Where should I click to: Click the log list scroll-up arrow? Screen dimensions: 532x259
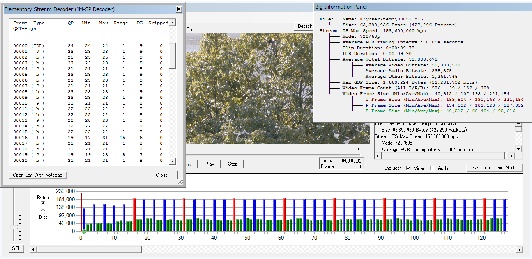(x=173, y=23)
